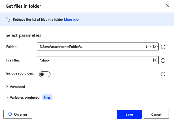This screenshot has height=123, width=174.
Task: Show info tooltip for File filter parameter
Action: pyautogui.click(x=163, y=60)
